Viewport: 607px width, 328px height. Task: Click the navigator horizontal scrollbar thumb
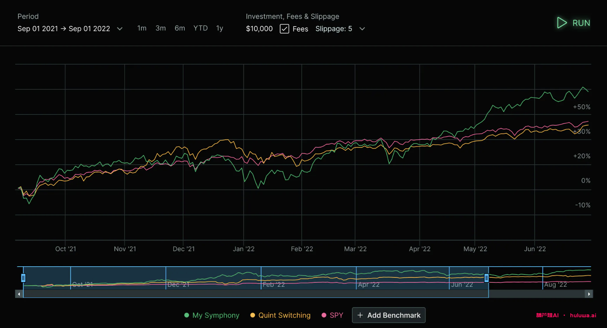pyautogui.click(x=256, y=294)
